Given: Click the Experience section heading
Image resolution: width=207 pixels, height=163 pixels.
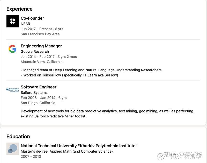Looking at the screenshot, I should (19, 9).
